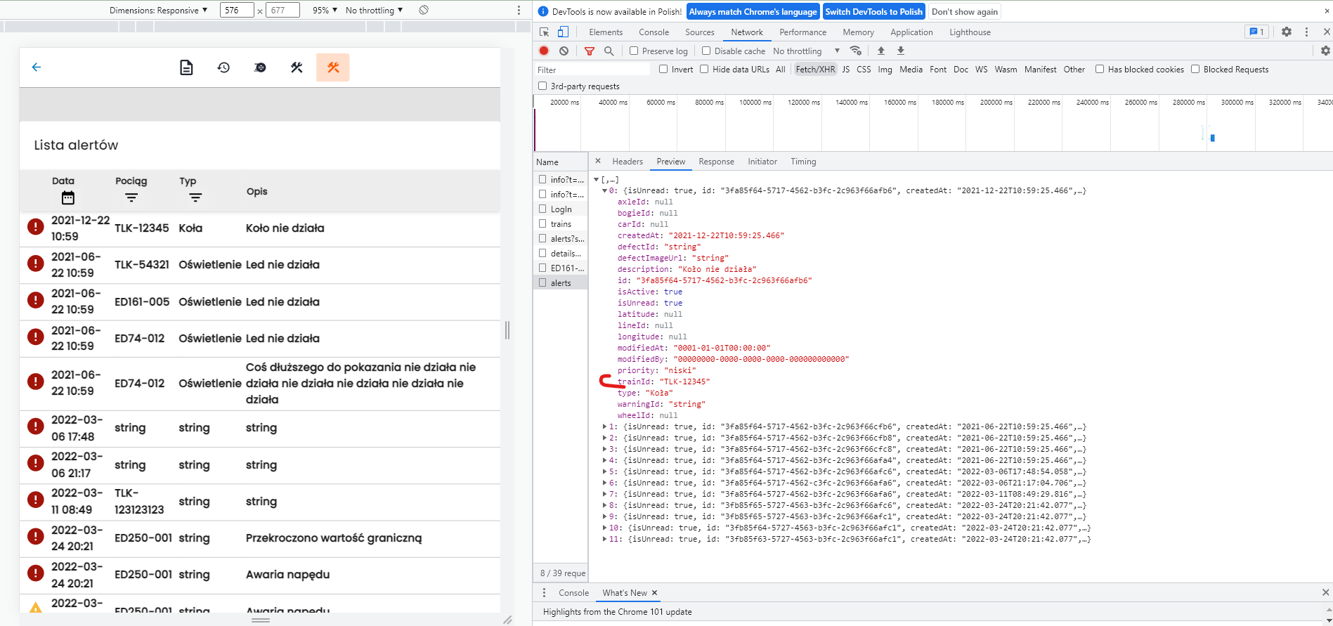Image resolution: width=1333 pixels, height=626 pixels.
Task: Filter requests by JS type
Action: 845,69
